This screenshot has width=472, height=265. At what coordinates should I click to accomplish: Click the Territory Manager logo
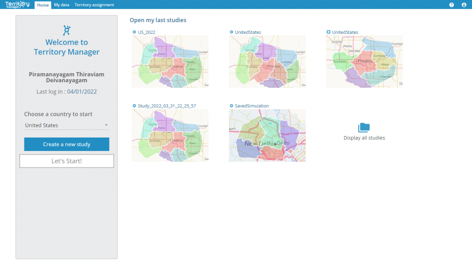17,4
